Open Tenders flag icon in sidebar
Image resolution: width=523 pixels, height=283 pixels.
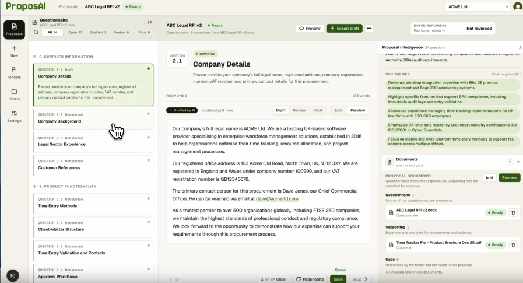point(14,70)
